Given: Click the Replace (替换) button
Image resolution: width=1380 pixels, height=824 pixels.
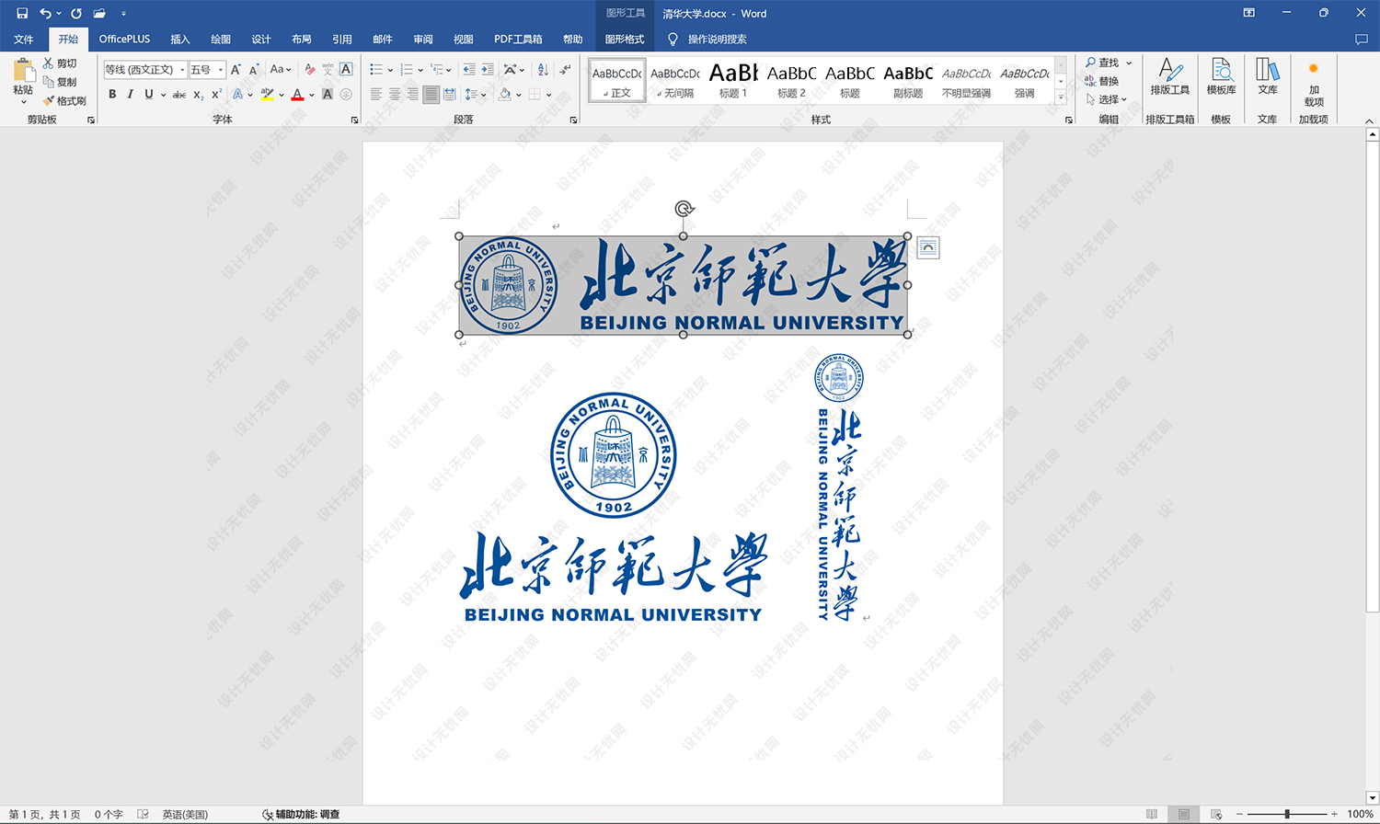Looking at the screenshot, I should pyautogui.click(x=1102, y=81).
